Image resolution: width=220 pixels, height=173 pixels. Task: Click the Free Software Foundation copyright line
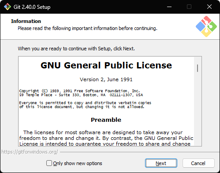(79, 91)
